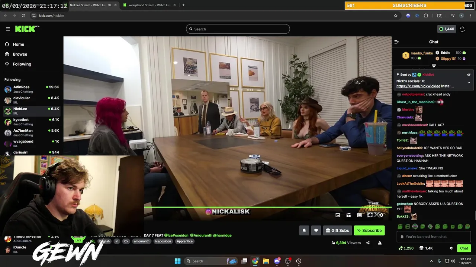Open wvagabond channel in Following list

click(32, 143)
